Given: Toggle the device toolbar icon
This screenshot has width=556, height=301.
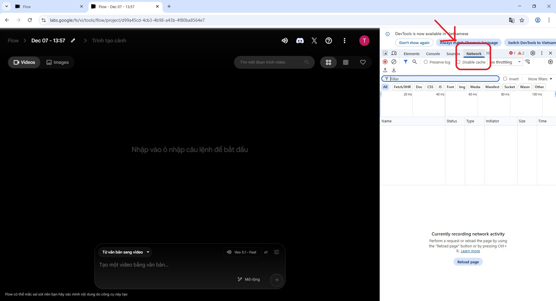Looking at the screenshot, I should (394, 53).
